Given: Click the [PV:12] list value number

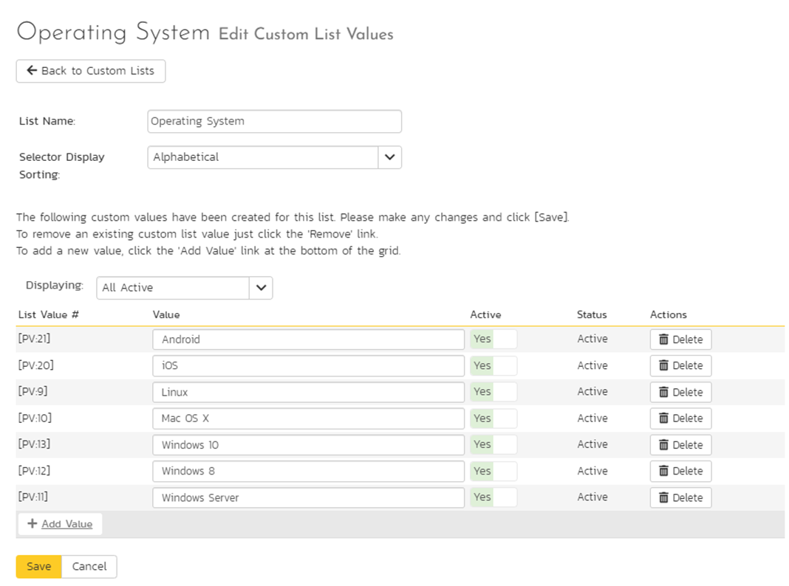Looking at the screenshot, I should 34,470.
